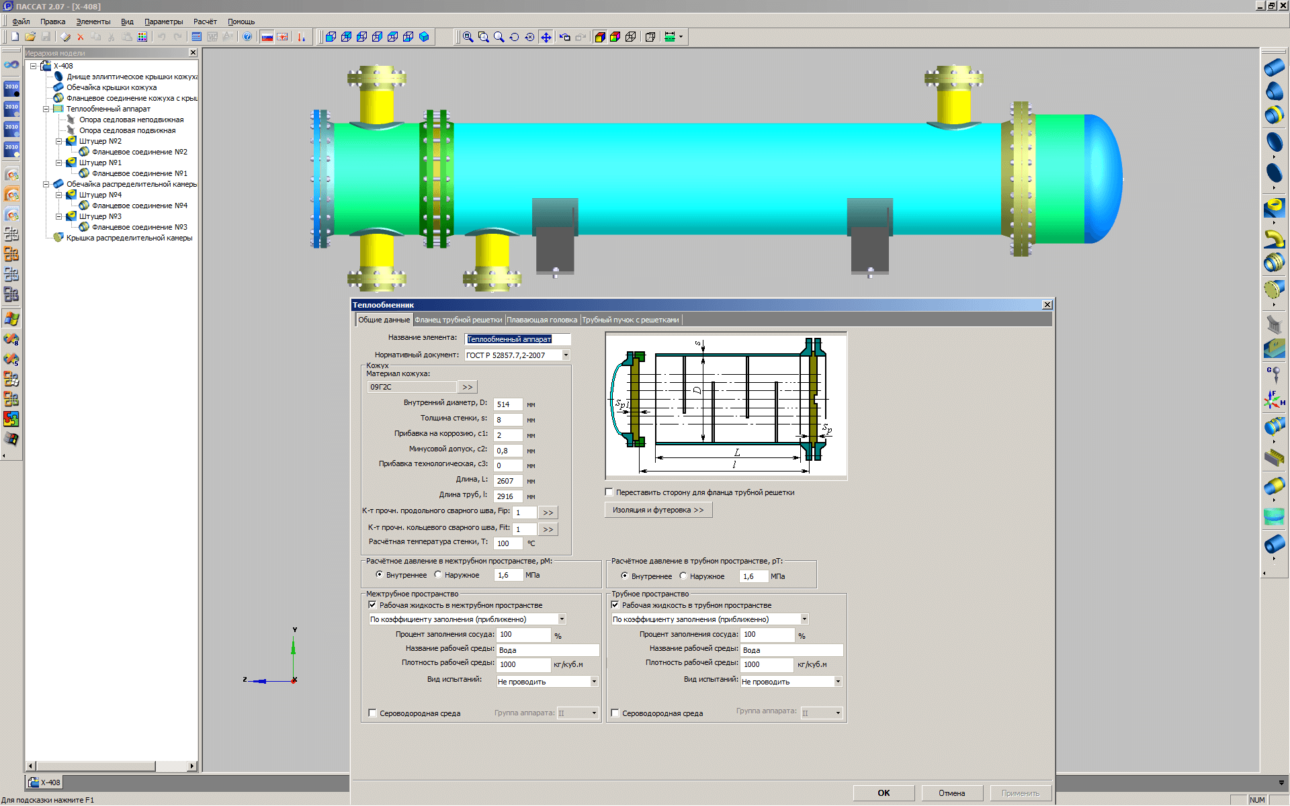Switch to Плавающая головка tab
This screenshot has width=1290, height=806.
(x=542, y=320)
